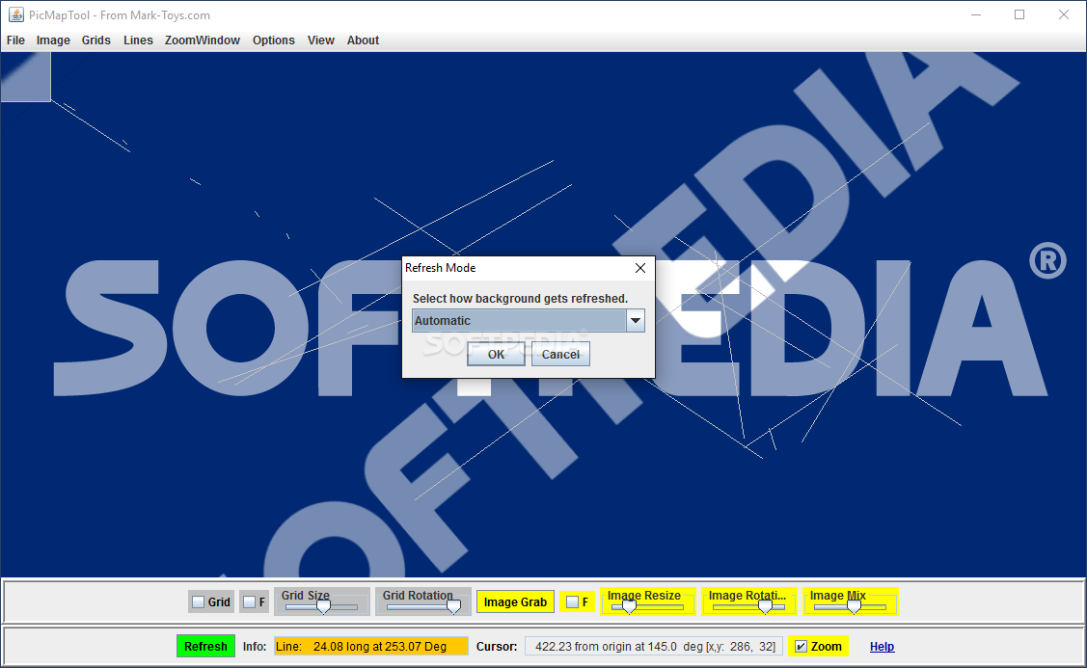Viewport: 1087px width, 668px height.
Task: Click the PicMapTool Java icon in title bar
Action: tap(16, 14)
